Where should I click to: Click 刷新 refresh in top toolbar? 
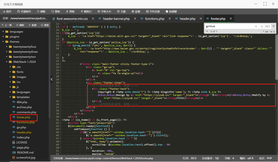(41, 11)
